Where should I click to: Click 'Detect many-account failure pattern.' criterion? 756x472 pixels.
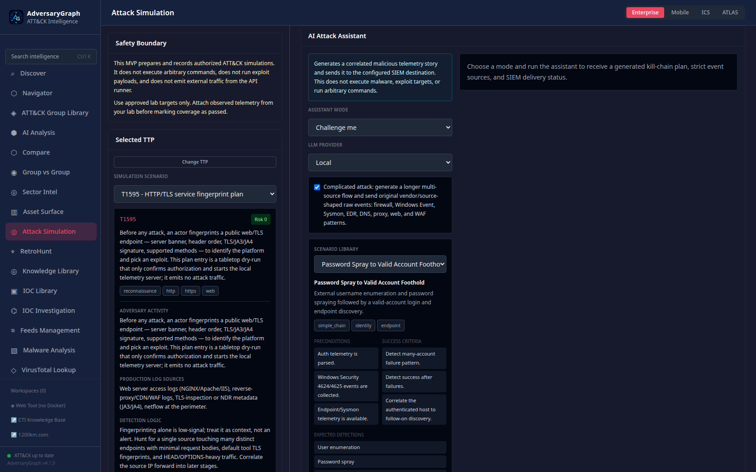point(414,359)
